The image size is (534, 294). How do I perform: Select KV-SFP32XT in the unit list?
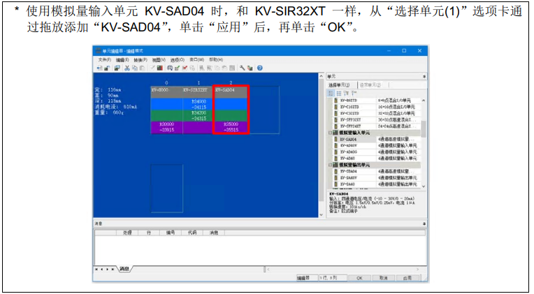click(x=350, y=120)
